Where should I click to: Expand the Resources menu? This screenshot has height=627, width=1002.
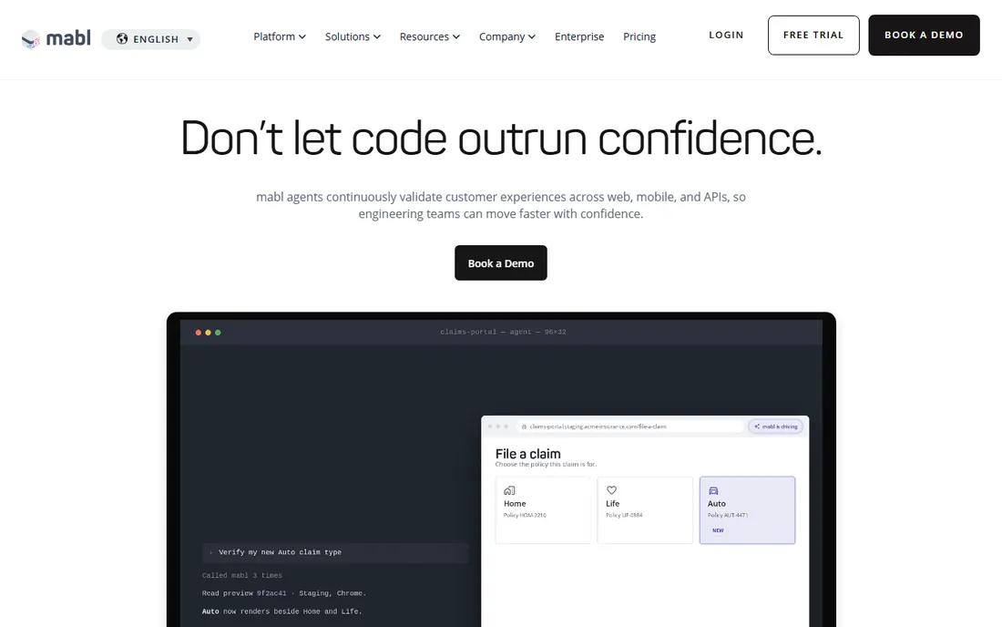point(429,36)
